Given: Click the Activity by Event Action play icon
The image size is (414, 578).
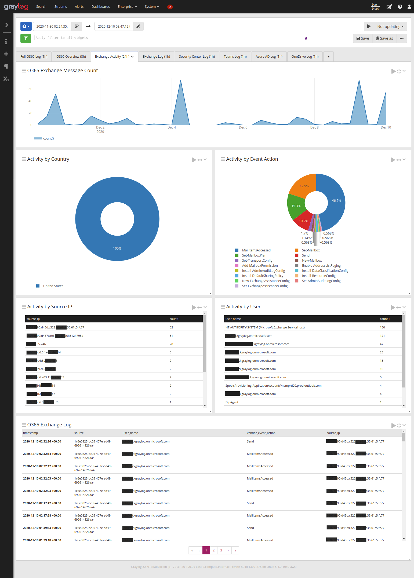Looking at the screenshot, I should point(393,160).
